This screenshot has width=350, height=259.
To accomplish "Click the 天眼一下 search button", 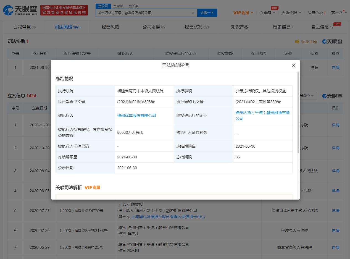I will pos(207,13).
